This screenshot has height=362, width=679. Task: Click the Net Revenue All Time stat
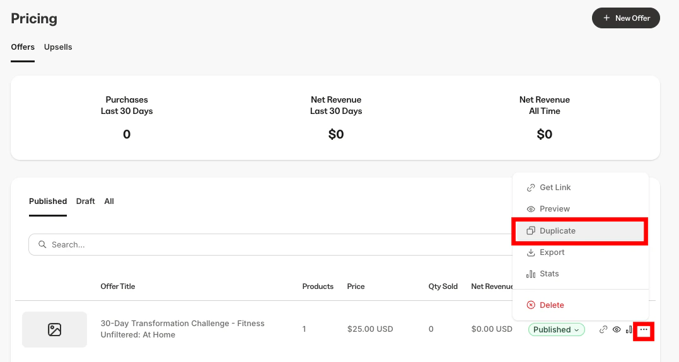(545, 118)
